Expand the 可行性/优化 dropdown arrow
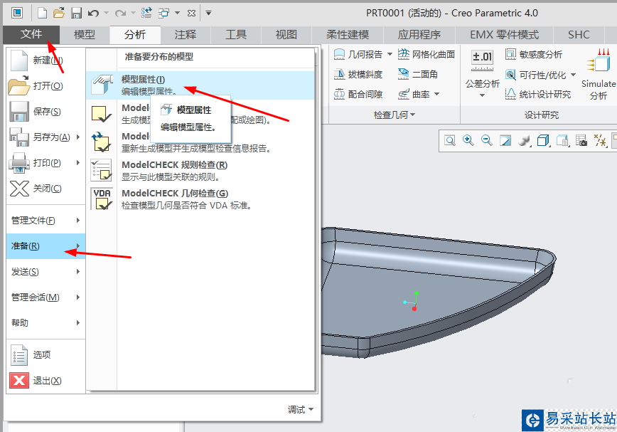617x432 pixels. coord(573,75)
